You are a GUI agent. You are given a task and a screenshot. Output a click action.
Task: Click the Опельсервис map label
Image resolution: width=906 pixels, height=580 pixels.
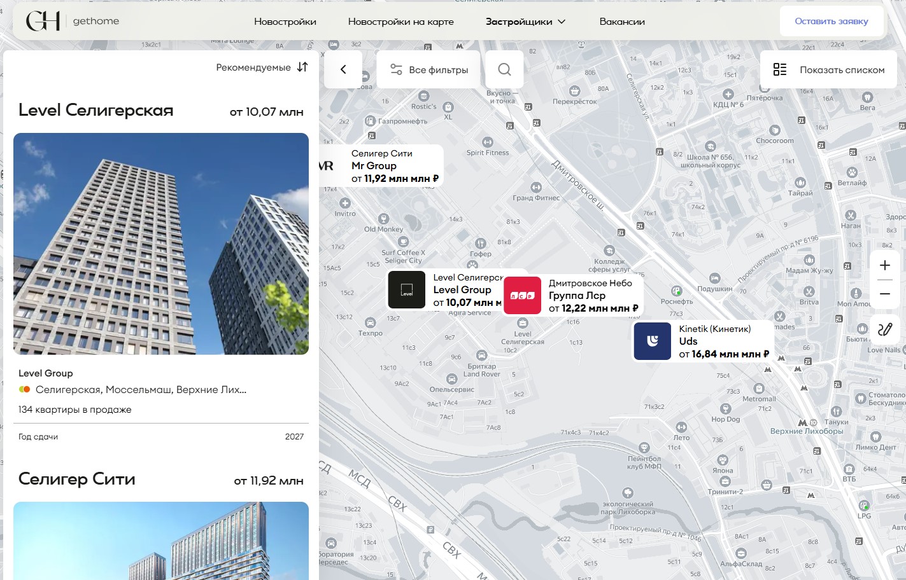452,389
